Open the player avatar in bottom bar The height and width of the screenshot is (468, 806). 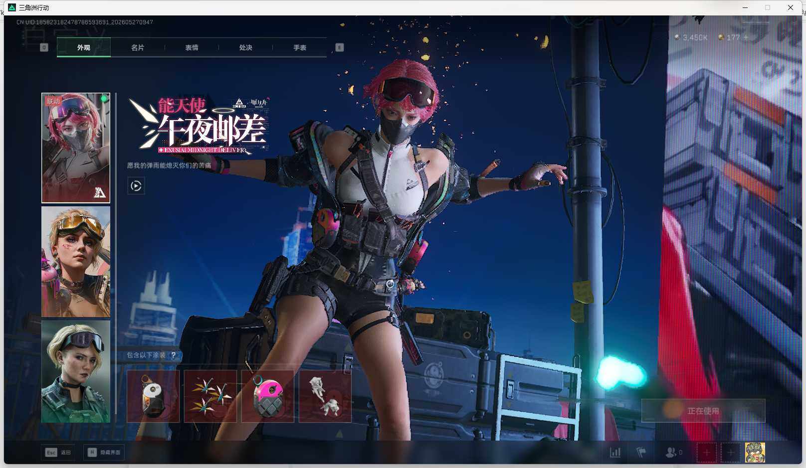click(x=755, y=453)
